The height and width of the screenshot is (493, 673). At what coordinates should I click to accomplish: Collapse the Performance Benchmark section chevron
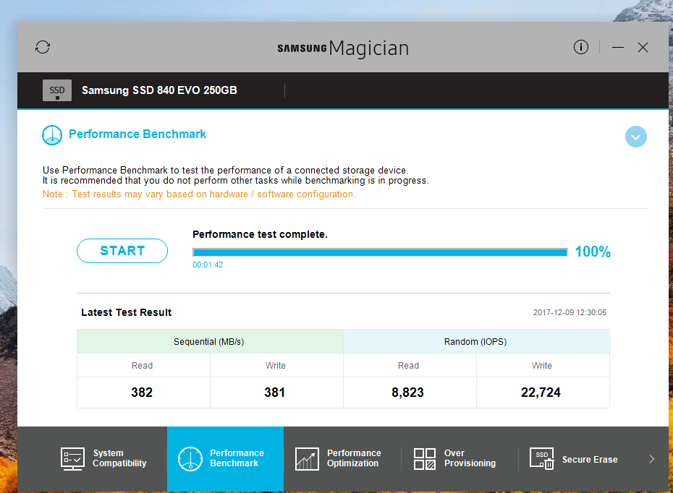pos(635,137)
